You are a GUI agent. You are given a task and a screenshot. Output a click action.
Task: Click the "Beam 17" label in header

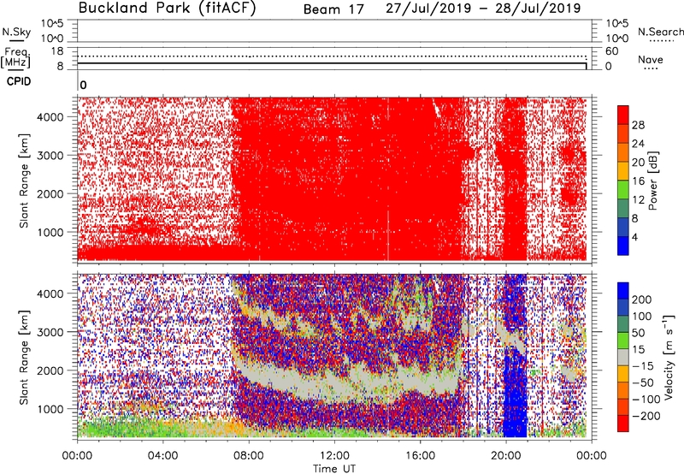(333, 9)
